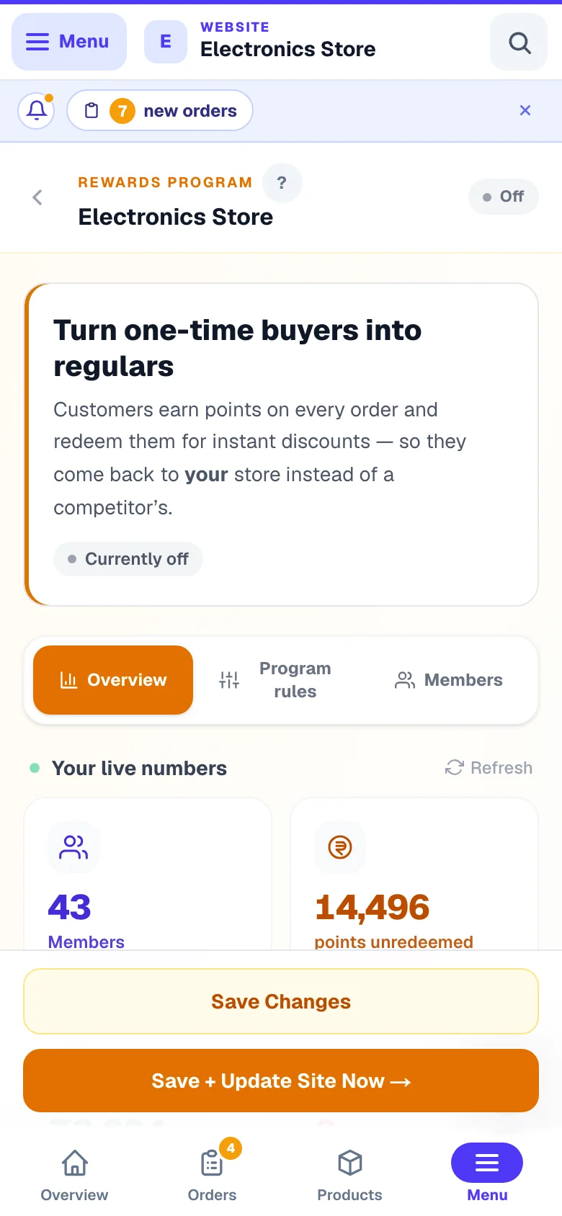562x1216 pixels.
Task: Tap the notification bell icon
Action: (x=37, y=111)
